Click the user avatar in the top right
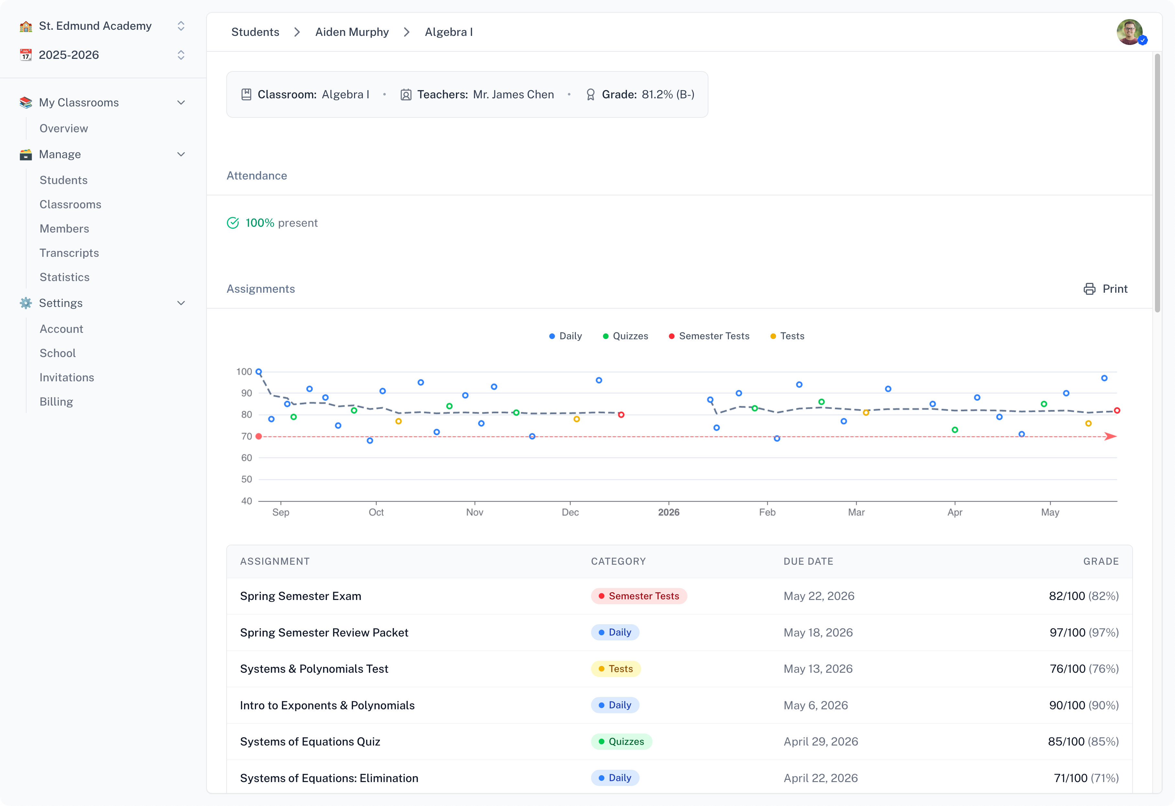Screen dimensions: 1175x806 click(1130, 32)
